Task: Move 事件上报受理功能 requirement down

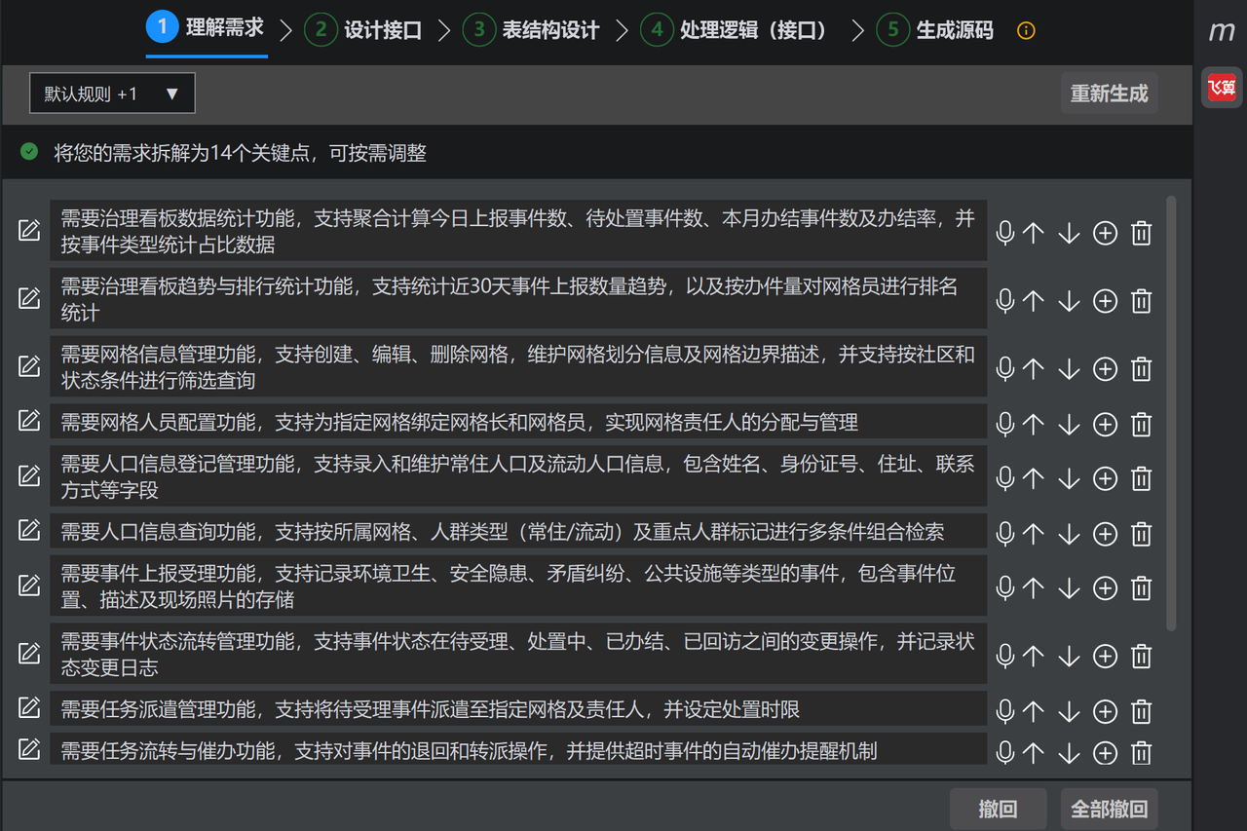Action: (x=1069, y=588)
